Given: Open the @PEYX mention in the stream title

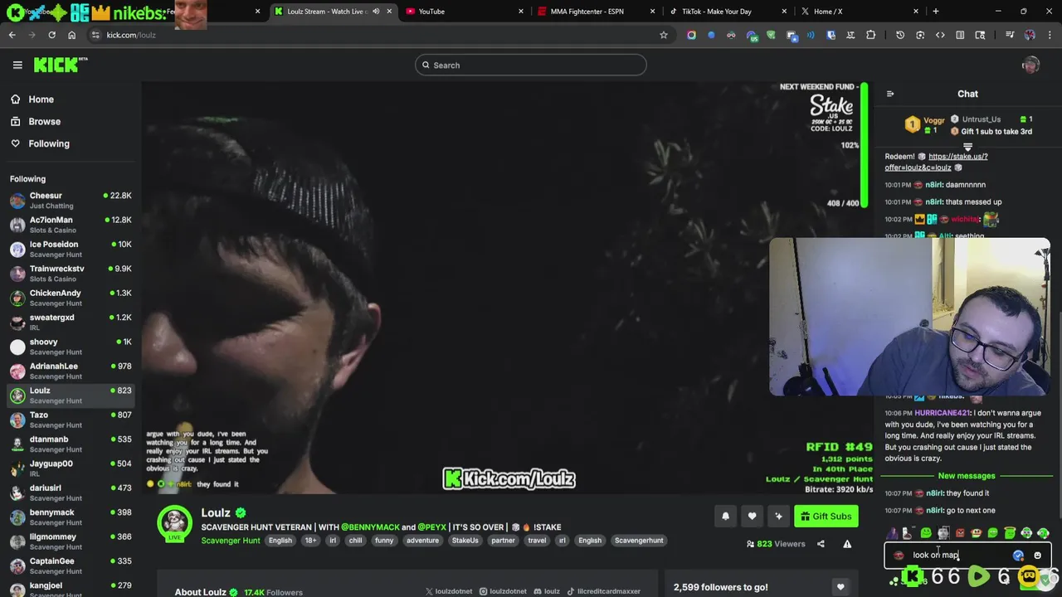Looking at the screenshot, I should 431,527.
